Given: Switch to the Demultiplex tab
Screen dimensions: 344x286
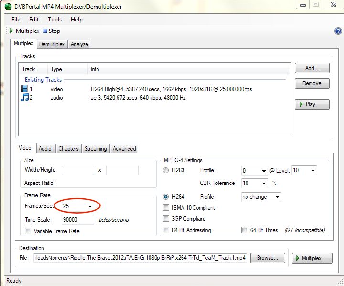Looking at the screenshot, I should (52, 44).
